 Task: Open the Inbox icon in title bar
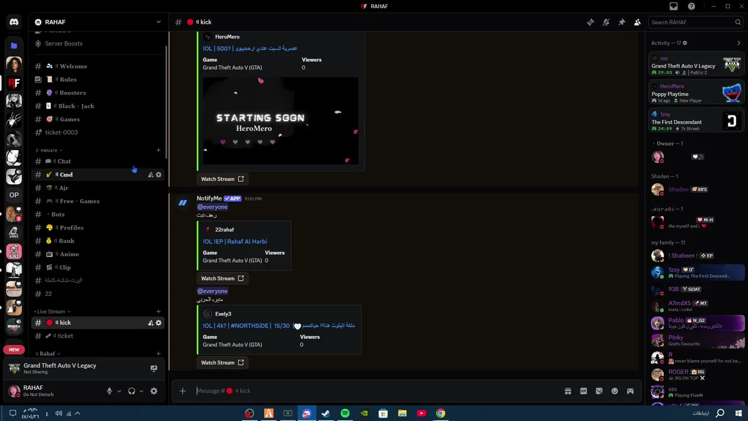pos(674,6)
